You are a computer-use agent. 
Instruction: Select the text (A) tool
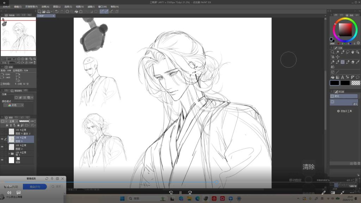[x=342, y=77]
